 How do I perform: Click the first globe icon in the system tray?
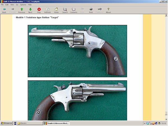(x=147, y=123)
